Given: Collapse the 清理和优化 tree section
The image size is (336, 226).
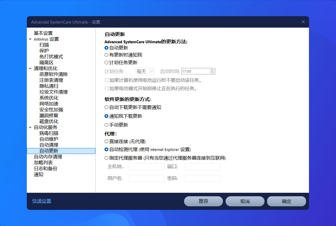Looking at the screenshot, I should 30,68.
